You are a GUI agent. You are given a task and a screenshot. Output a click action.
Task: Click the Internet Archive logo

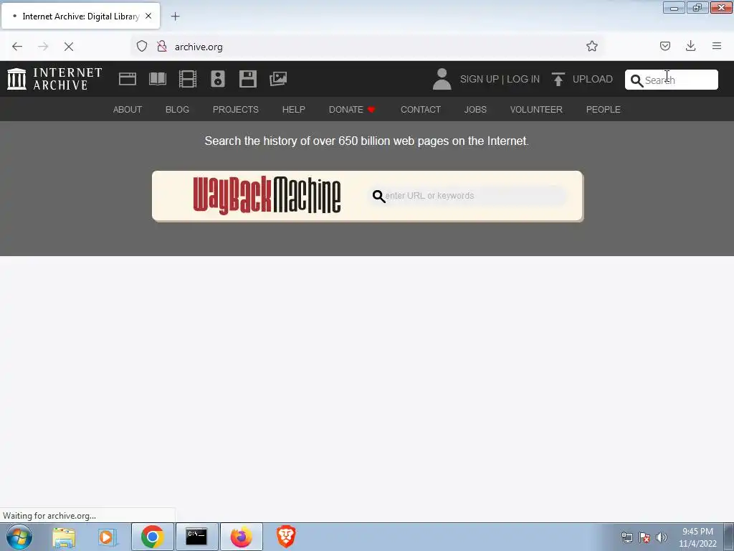54,79
